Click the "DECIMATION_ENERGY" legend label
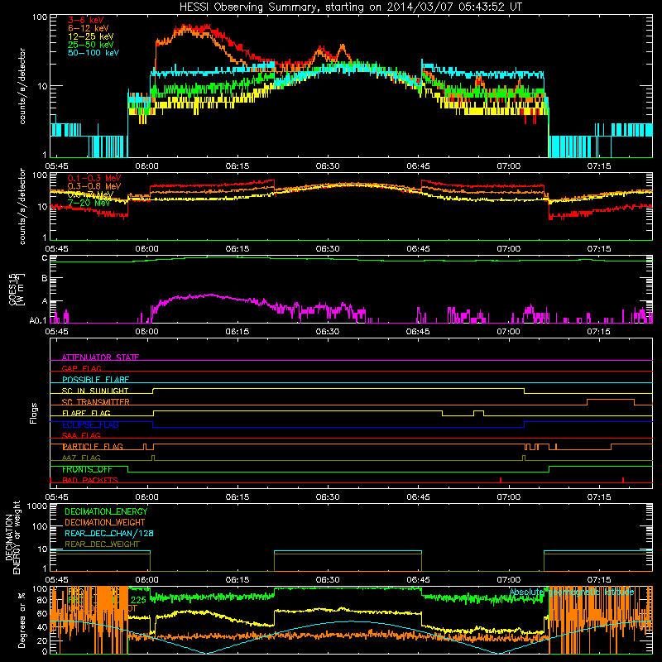The height and width of the screenshot is (662, 662). (106, 511)
